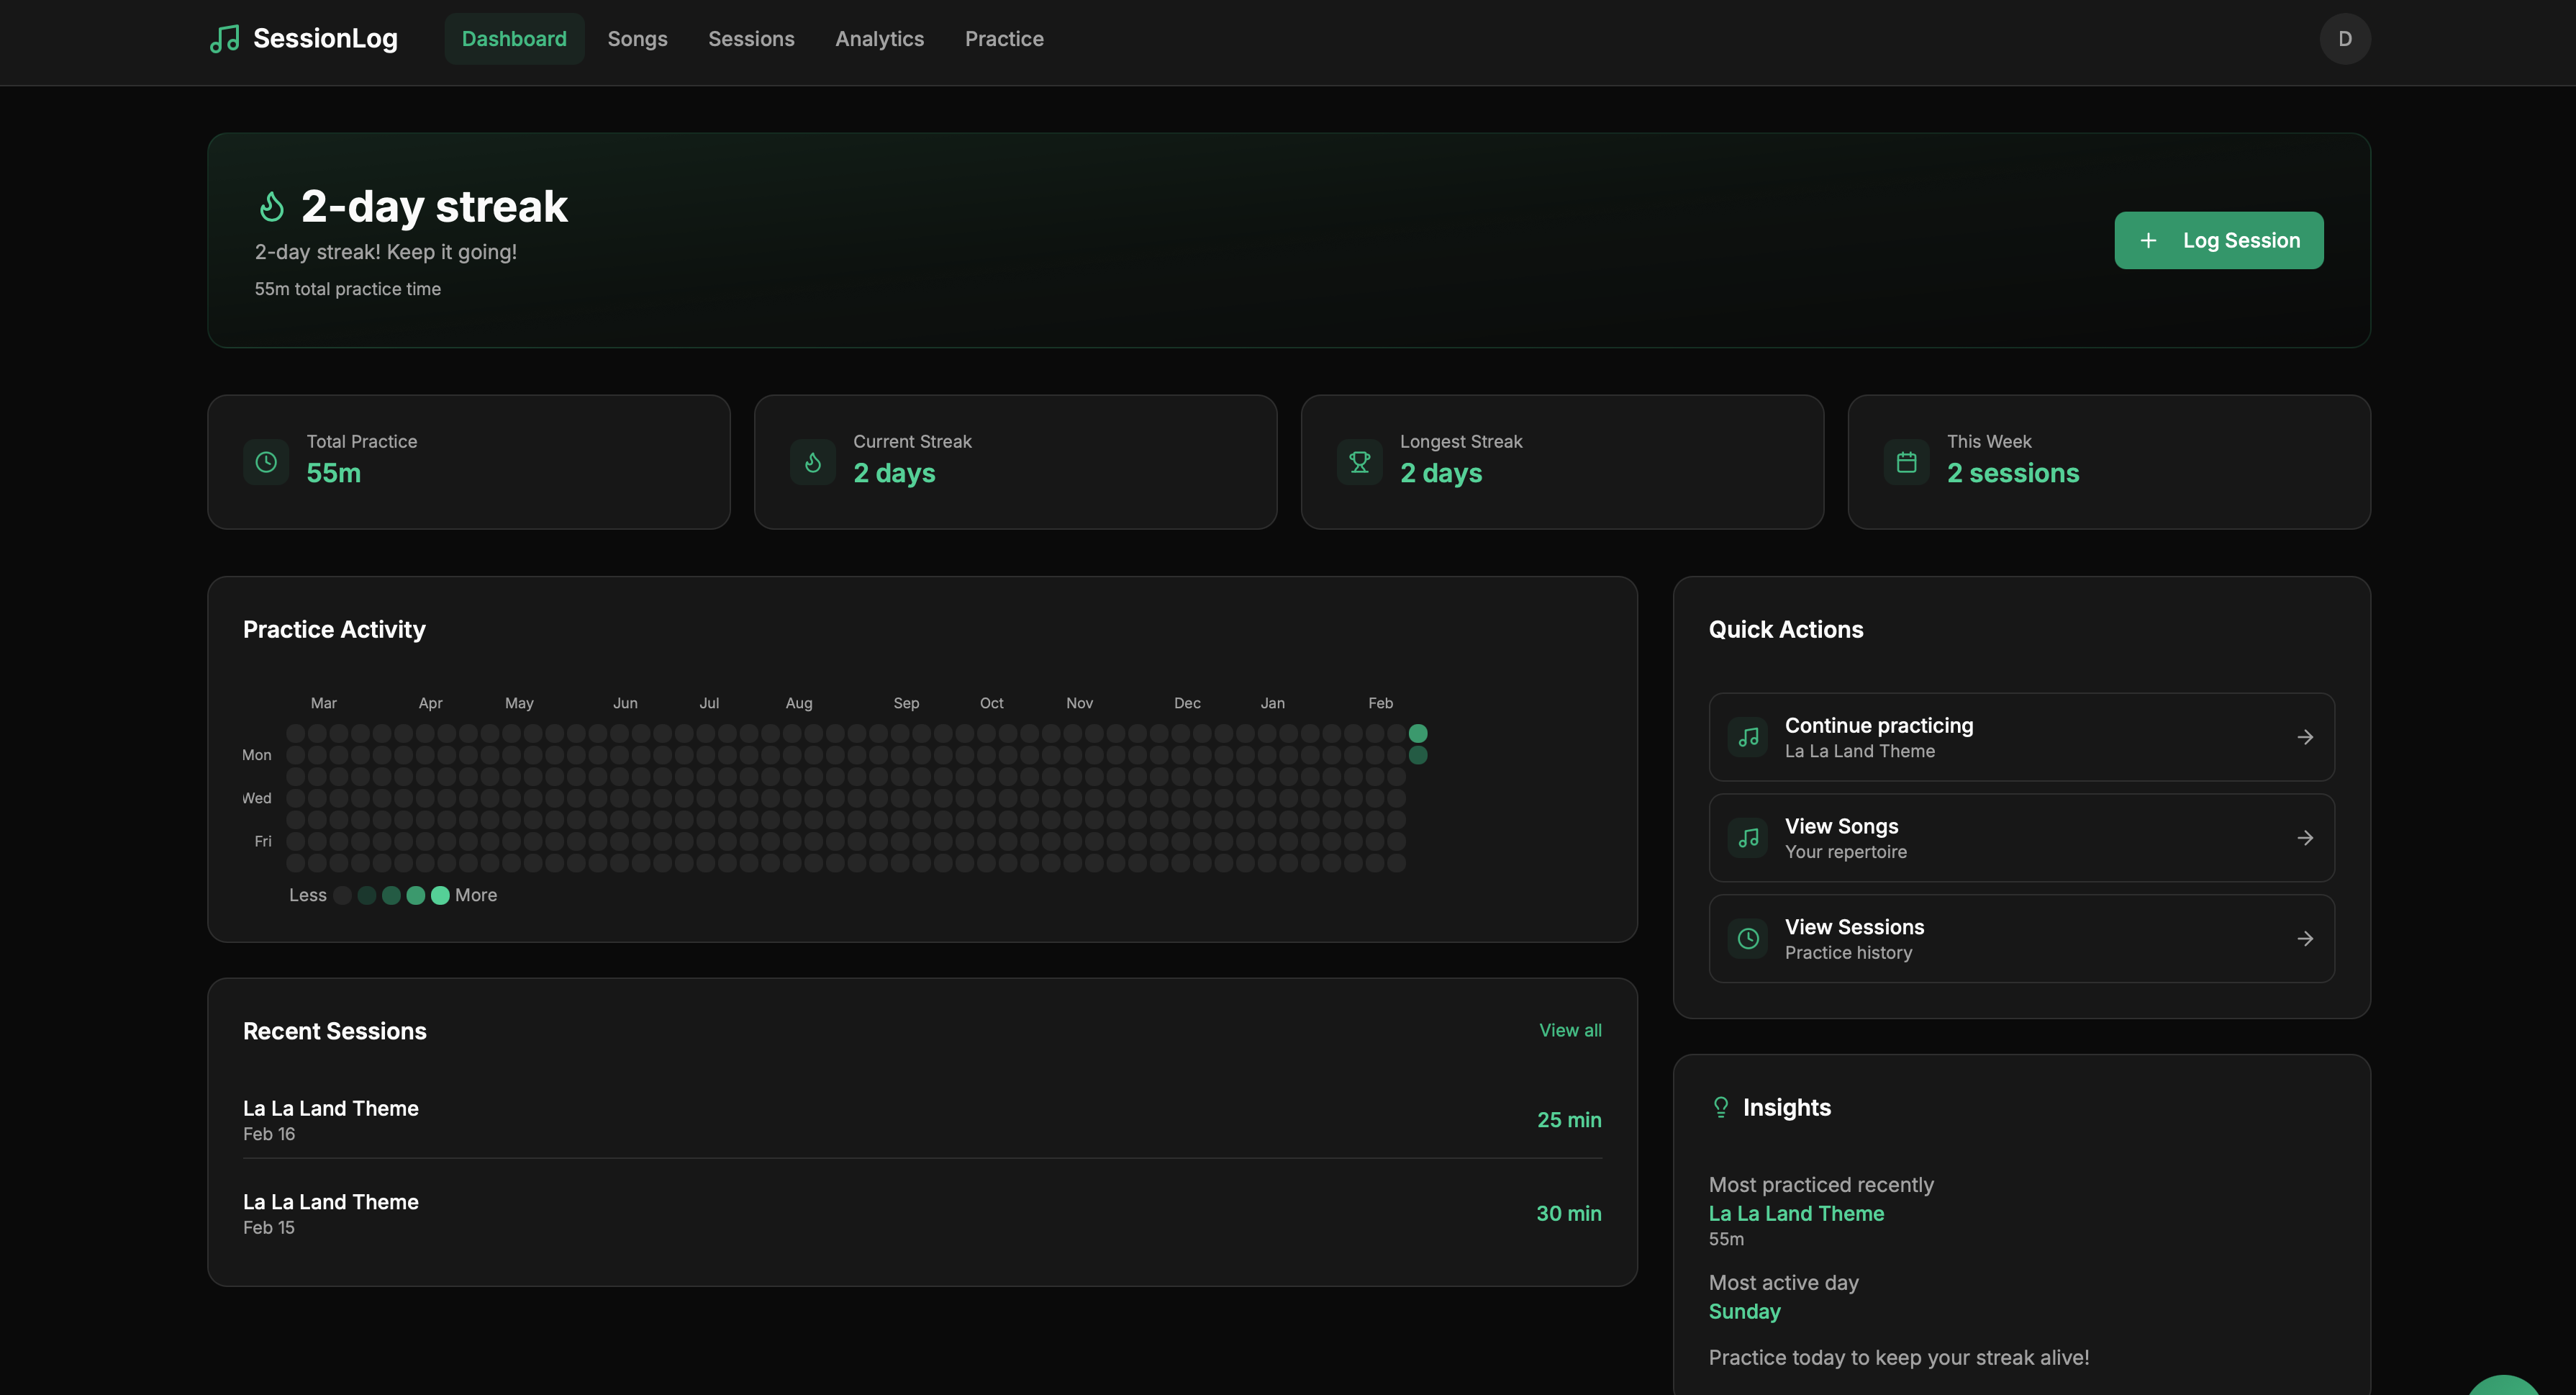Open the Analytics tab
The image size is (2576, 1395).
tap(879, 39)
